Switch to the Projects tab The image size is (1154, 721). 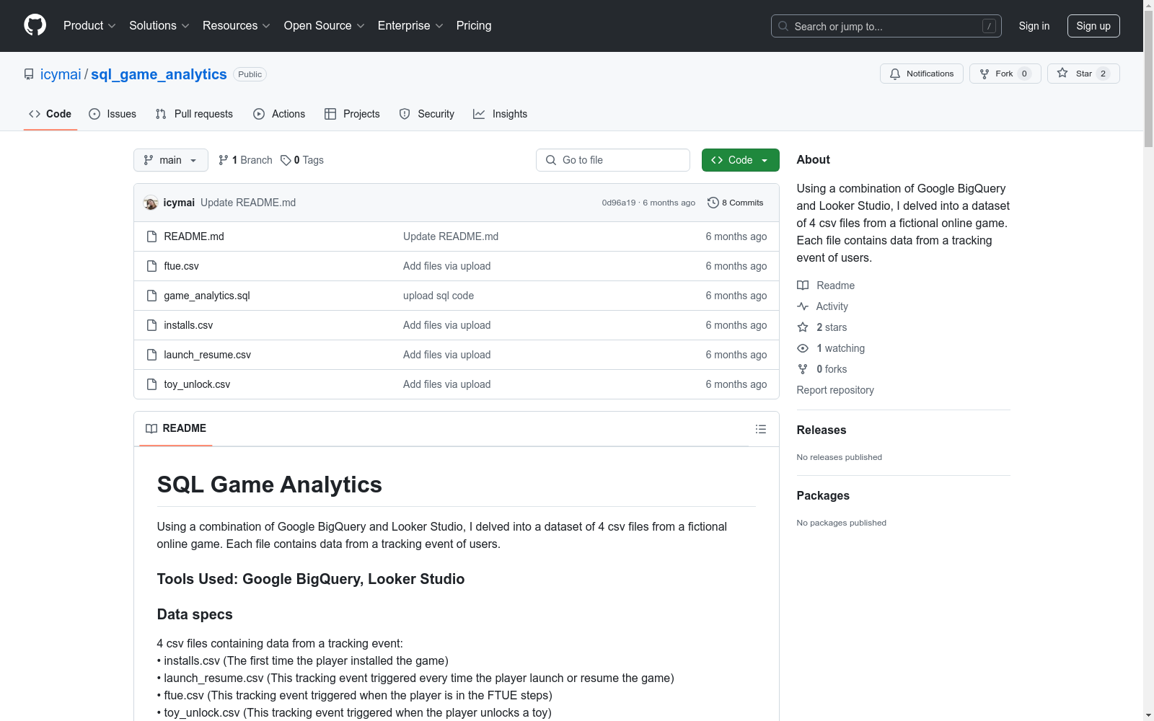click(x=352, y=114)
